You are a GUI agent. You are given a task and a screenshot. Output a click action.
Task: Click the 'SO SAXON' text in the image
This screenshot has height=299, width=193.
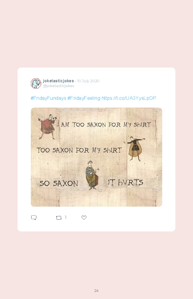[59, 184]
